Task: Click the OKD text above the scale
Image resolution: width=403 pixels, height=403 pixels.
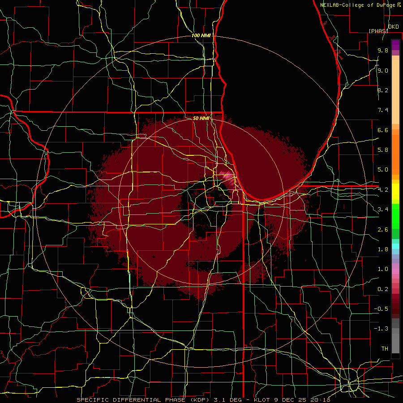Action: click(x=394, y=27)
